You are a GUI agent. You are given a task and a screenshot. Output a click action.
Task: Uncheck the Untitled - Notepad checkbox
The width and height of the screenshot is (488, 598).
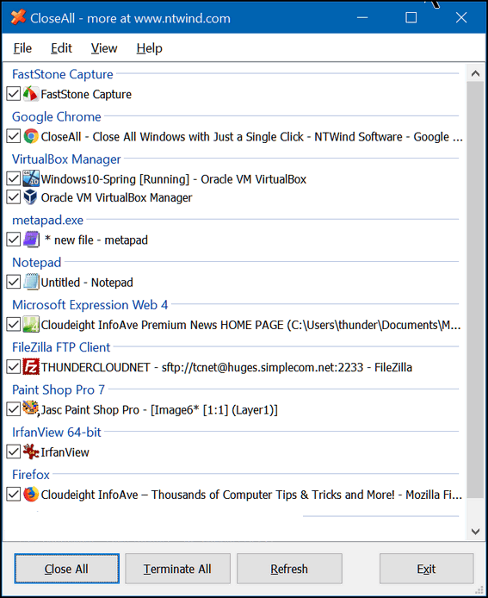(13, 283)
